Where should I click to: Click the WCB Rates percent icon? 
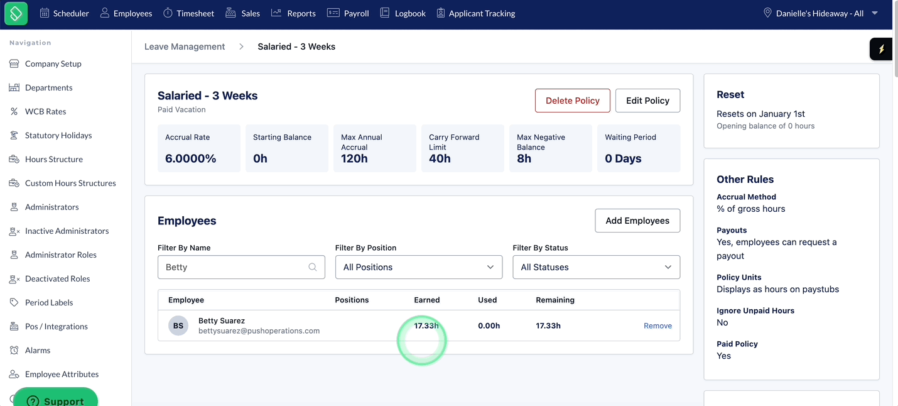click(x=14, y=111)
